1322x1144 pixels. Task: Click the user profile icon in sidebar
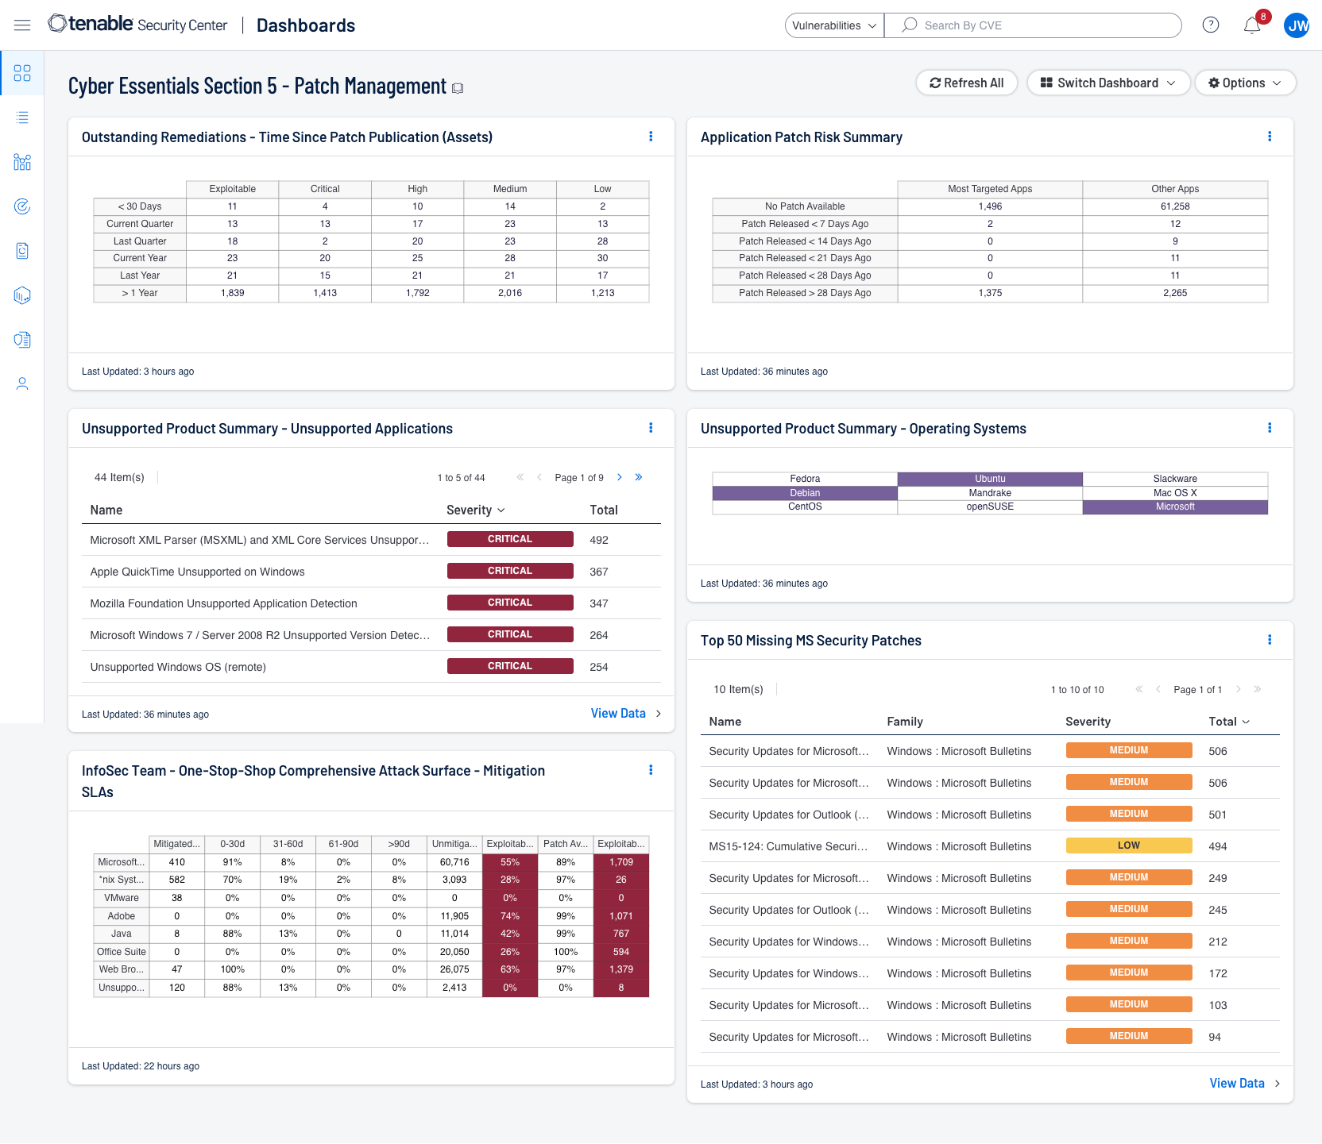22,384
